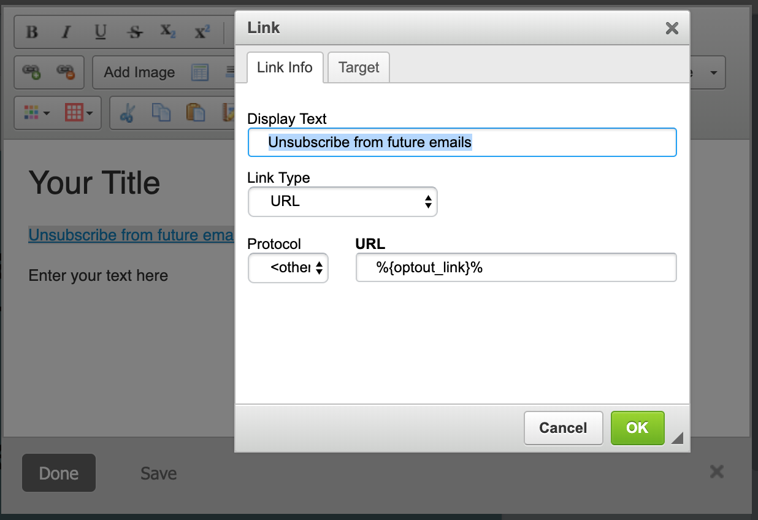This screenshot has height=520, width=758.
Task: Click the URL input field
Action: point(516,268)
